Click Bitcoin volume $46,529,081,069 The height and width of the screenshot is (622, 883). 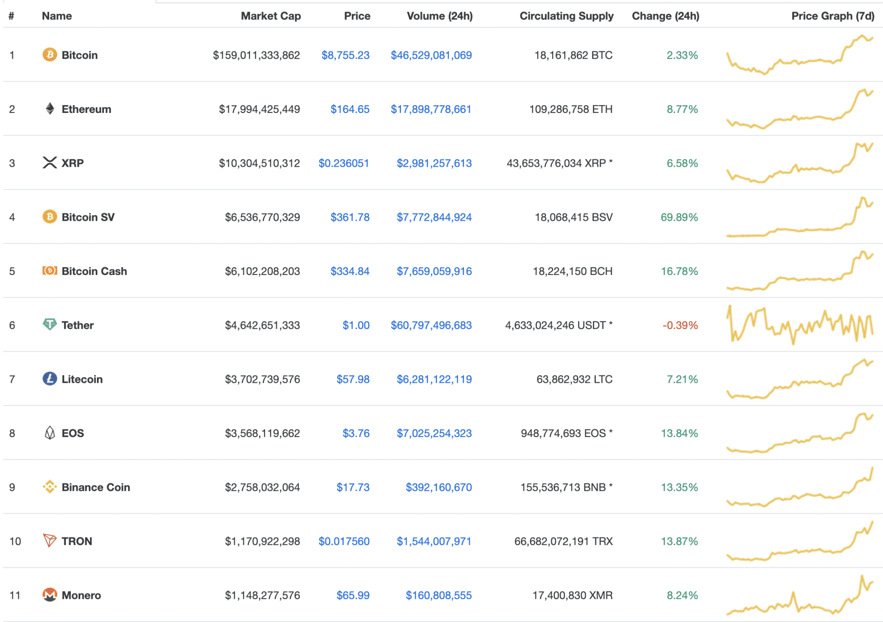(x=431, y=55)
